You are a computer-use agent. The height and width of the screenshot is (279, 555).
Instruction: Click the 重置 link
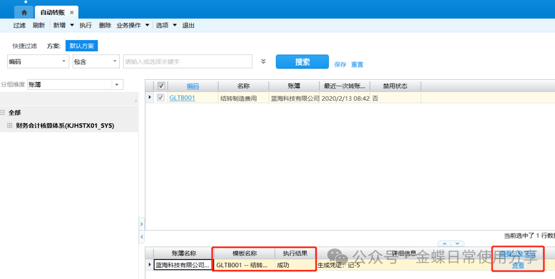[x=357, y=65]
